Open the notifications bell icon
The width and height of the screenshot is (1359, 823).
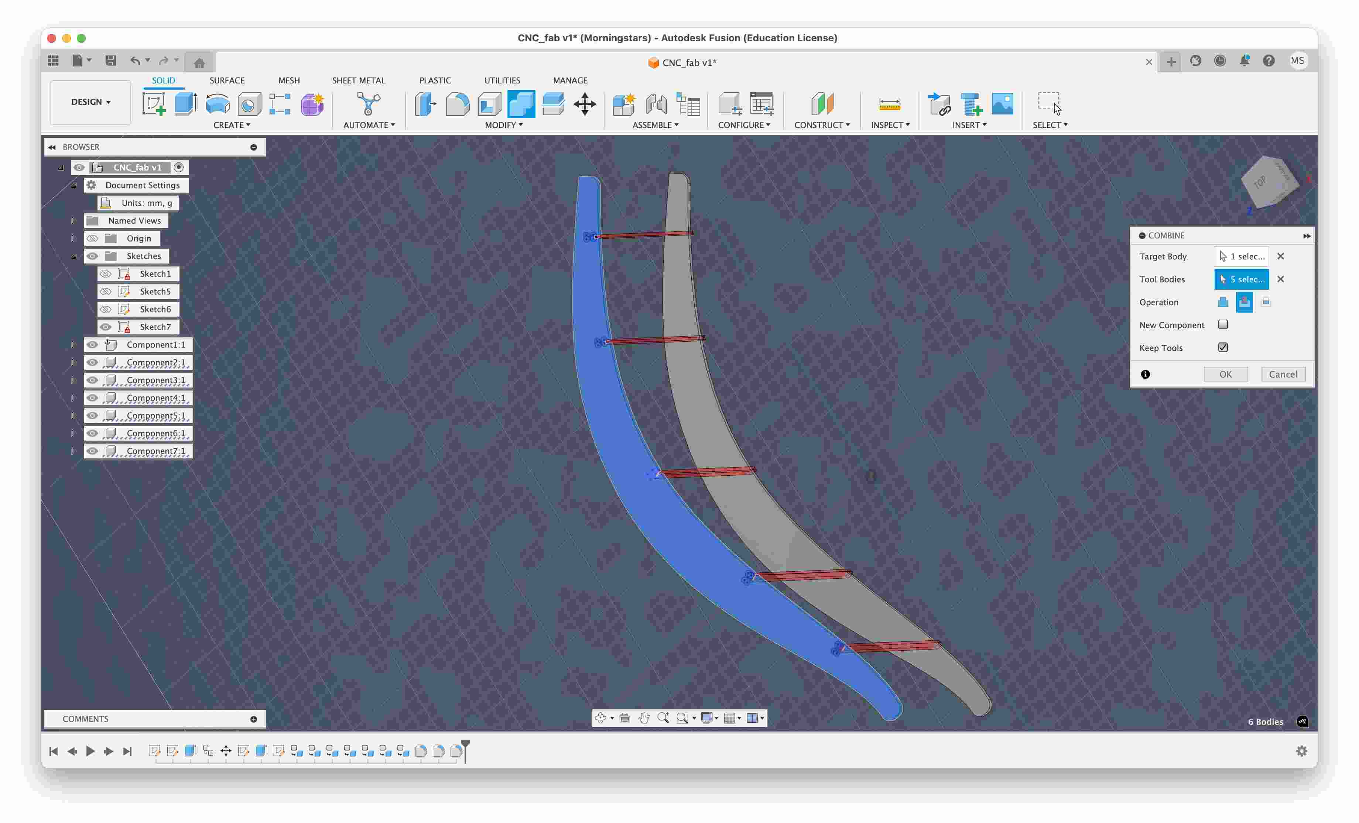coord(1244,61)
